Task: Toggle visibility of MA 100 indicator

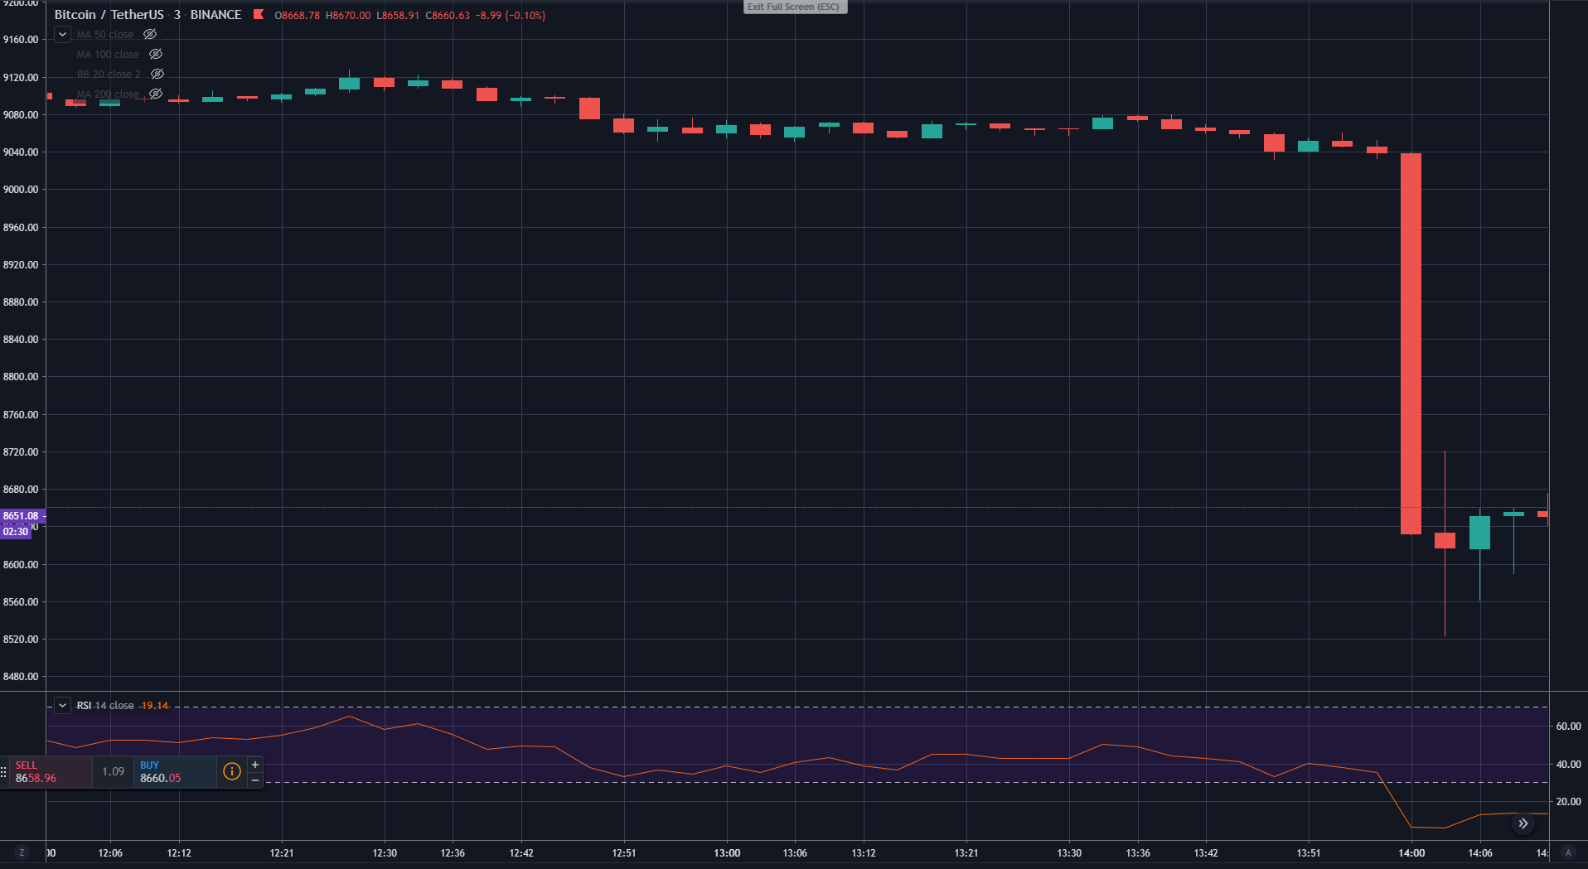Action: (x=156, y=55)
